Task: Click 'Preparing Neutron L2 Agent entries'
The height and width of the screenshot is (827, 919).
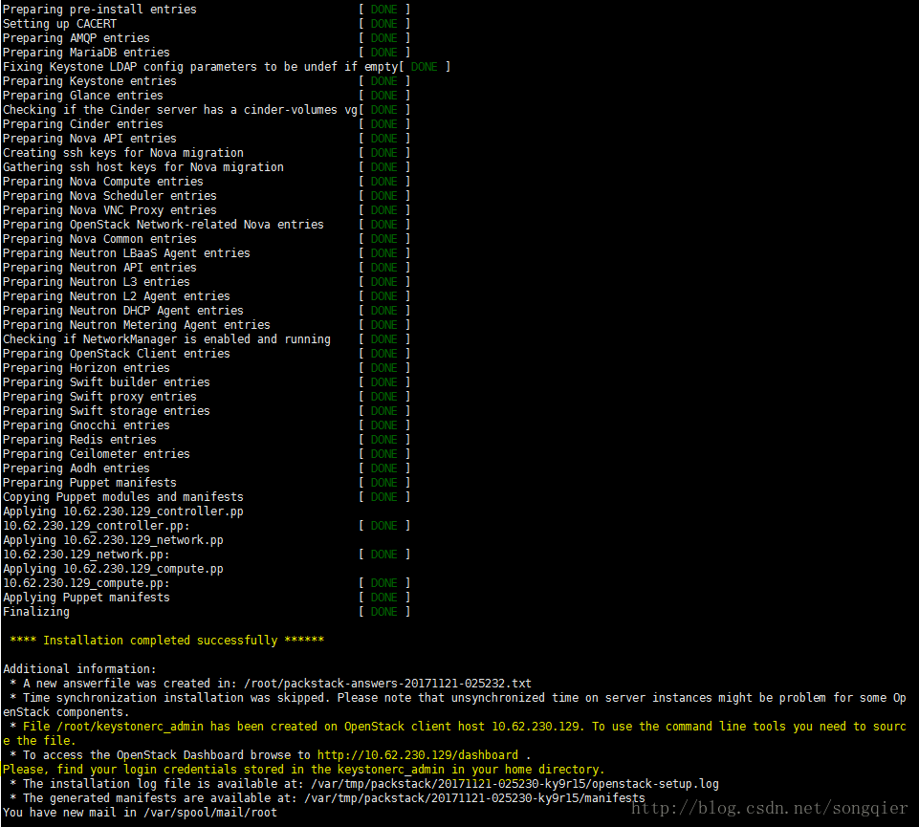Action: (117, 296)
